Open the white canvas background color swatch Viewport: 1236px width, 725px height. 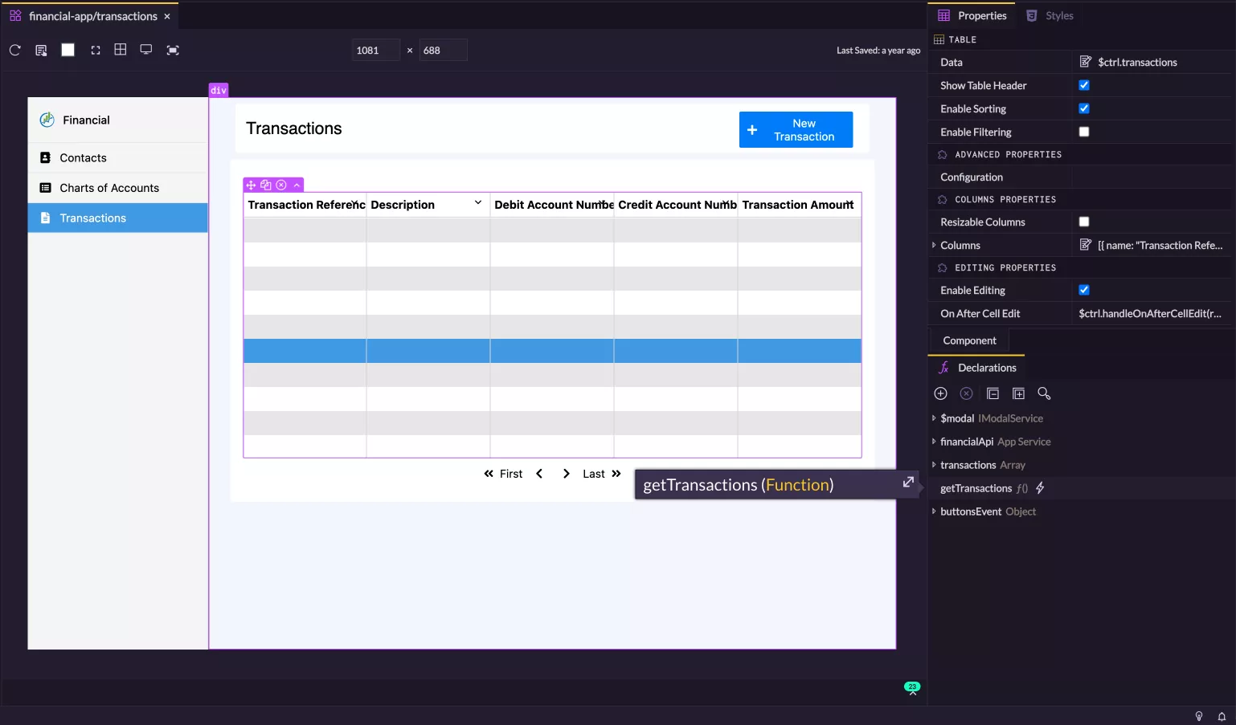[68, 50]
